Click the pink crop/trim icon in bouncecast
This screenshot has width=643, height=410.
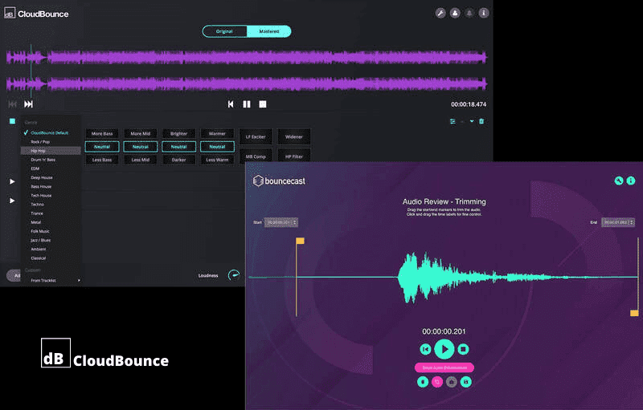[437, 382]
